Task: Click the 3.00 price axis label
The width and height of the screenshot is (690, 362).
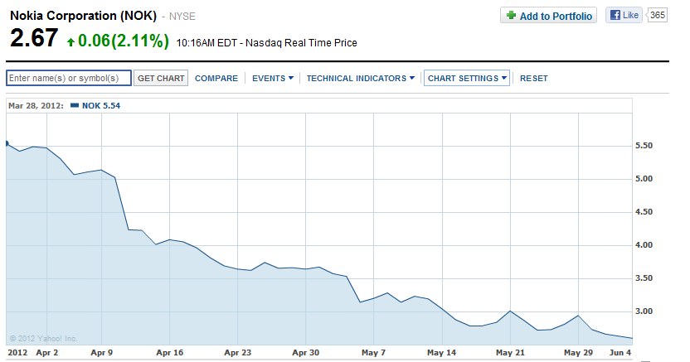Action: (644, 311)
